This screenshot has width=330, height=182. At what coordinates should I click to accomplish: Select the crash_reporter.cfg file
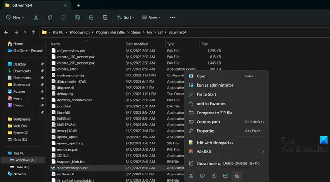[x=70, y=76]
